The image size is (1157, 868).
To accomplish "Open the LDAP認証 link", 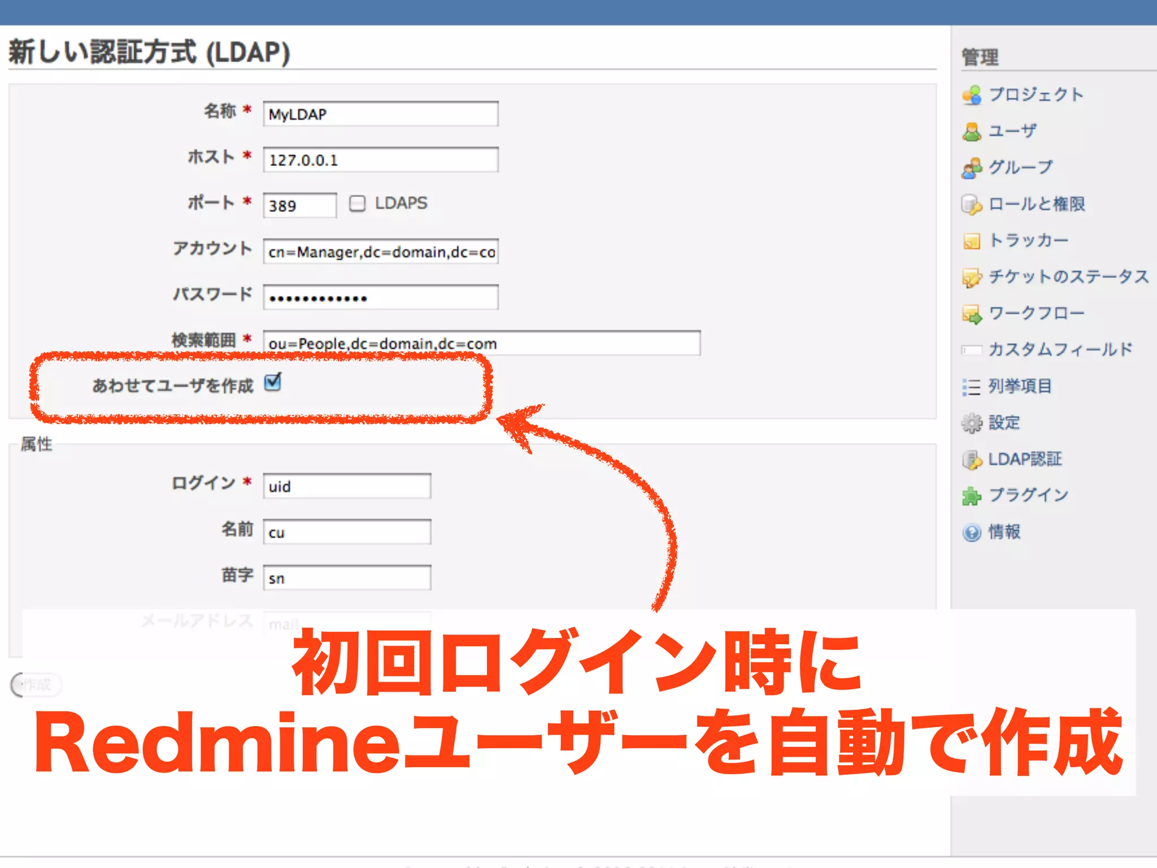I will (1025, 459).
